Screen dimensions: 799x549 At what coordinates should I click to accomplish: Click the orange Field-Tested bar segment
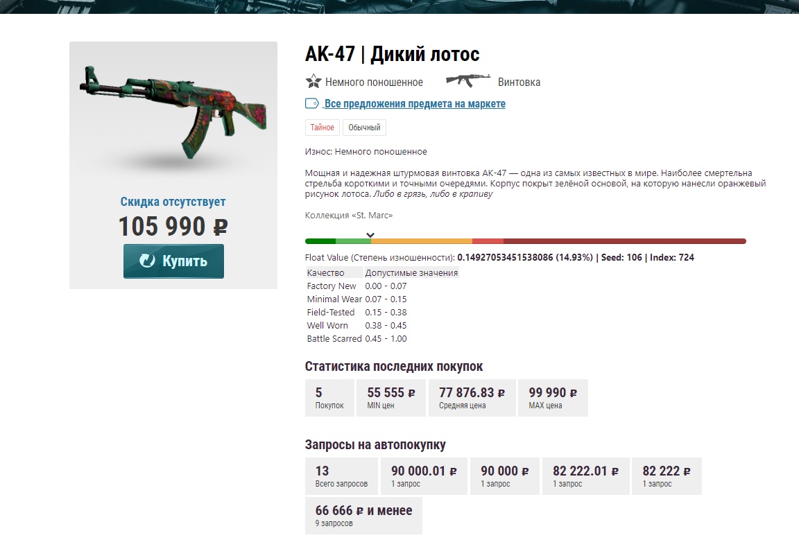[422, 241]
